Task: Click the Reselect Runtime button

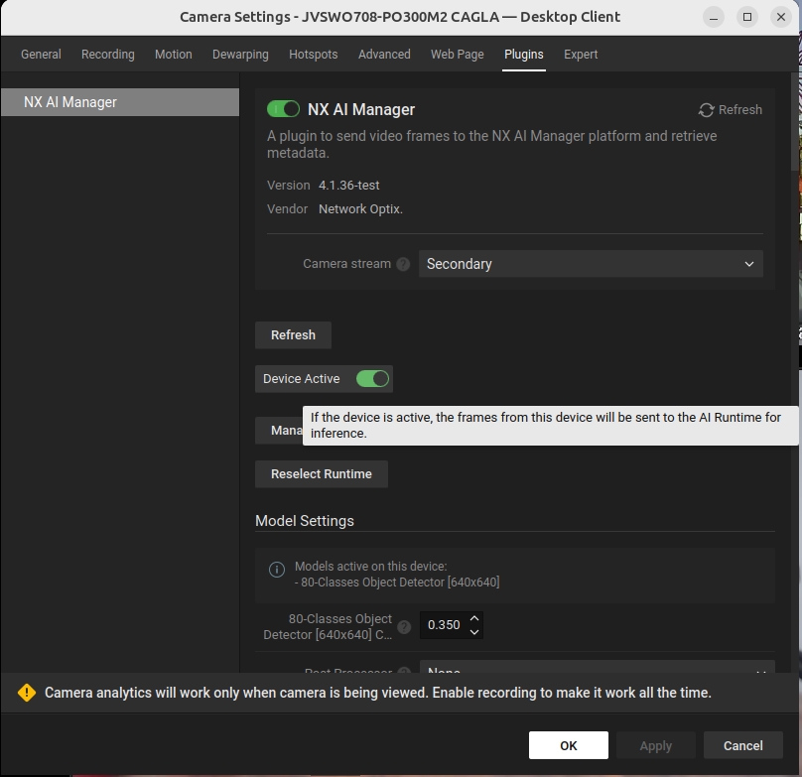Action: click(x=321, y=474)
